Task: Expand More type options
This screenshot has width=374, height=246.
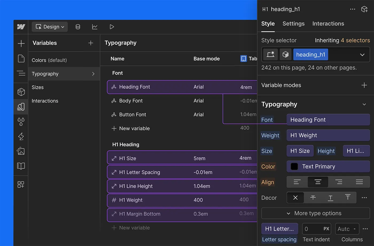Action: [x=315, y=213]
